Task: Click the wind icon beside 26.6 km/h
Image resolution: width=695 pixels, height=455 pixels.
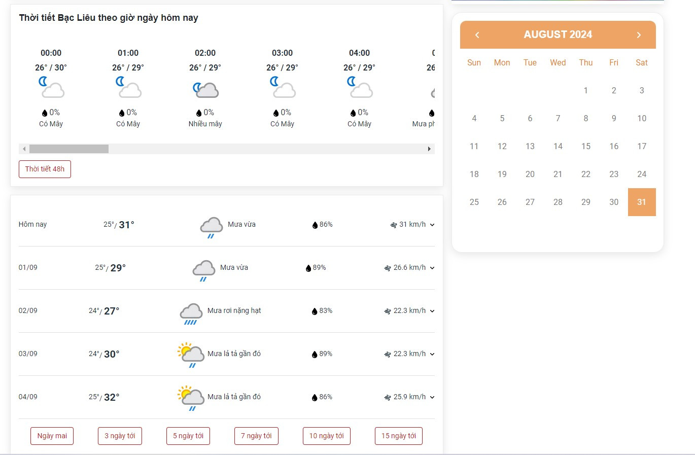Action: pyautogui.click(x=388, y=268)
